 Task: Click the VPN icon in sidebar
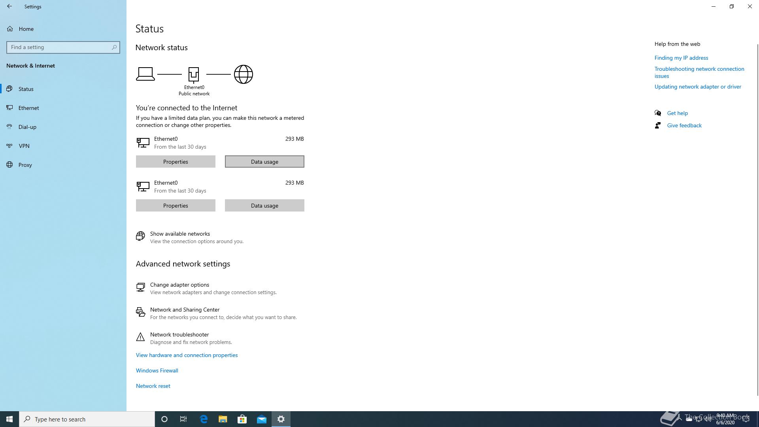point(10,146)
